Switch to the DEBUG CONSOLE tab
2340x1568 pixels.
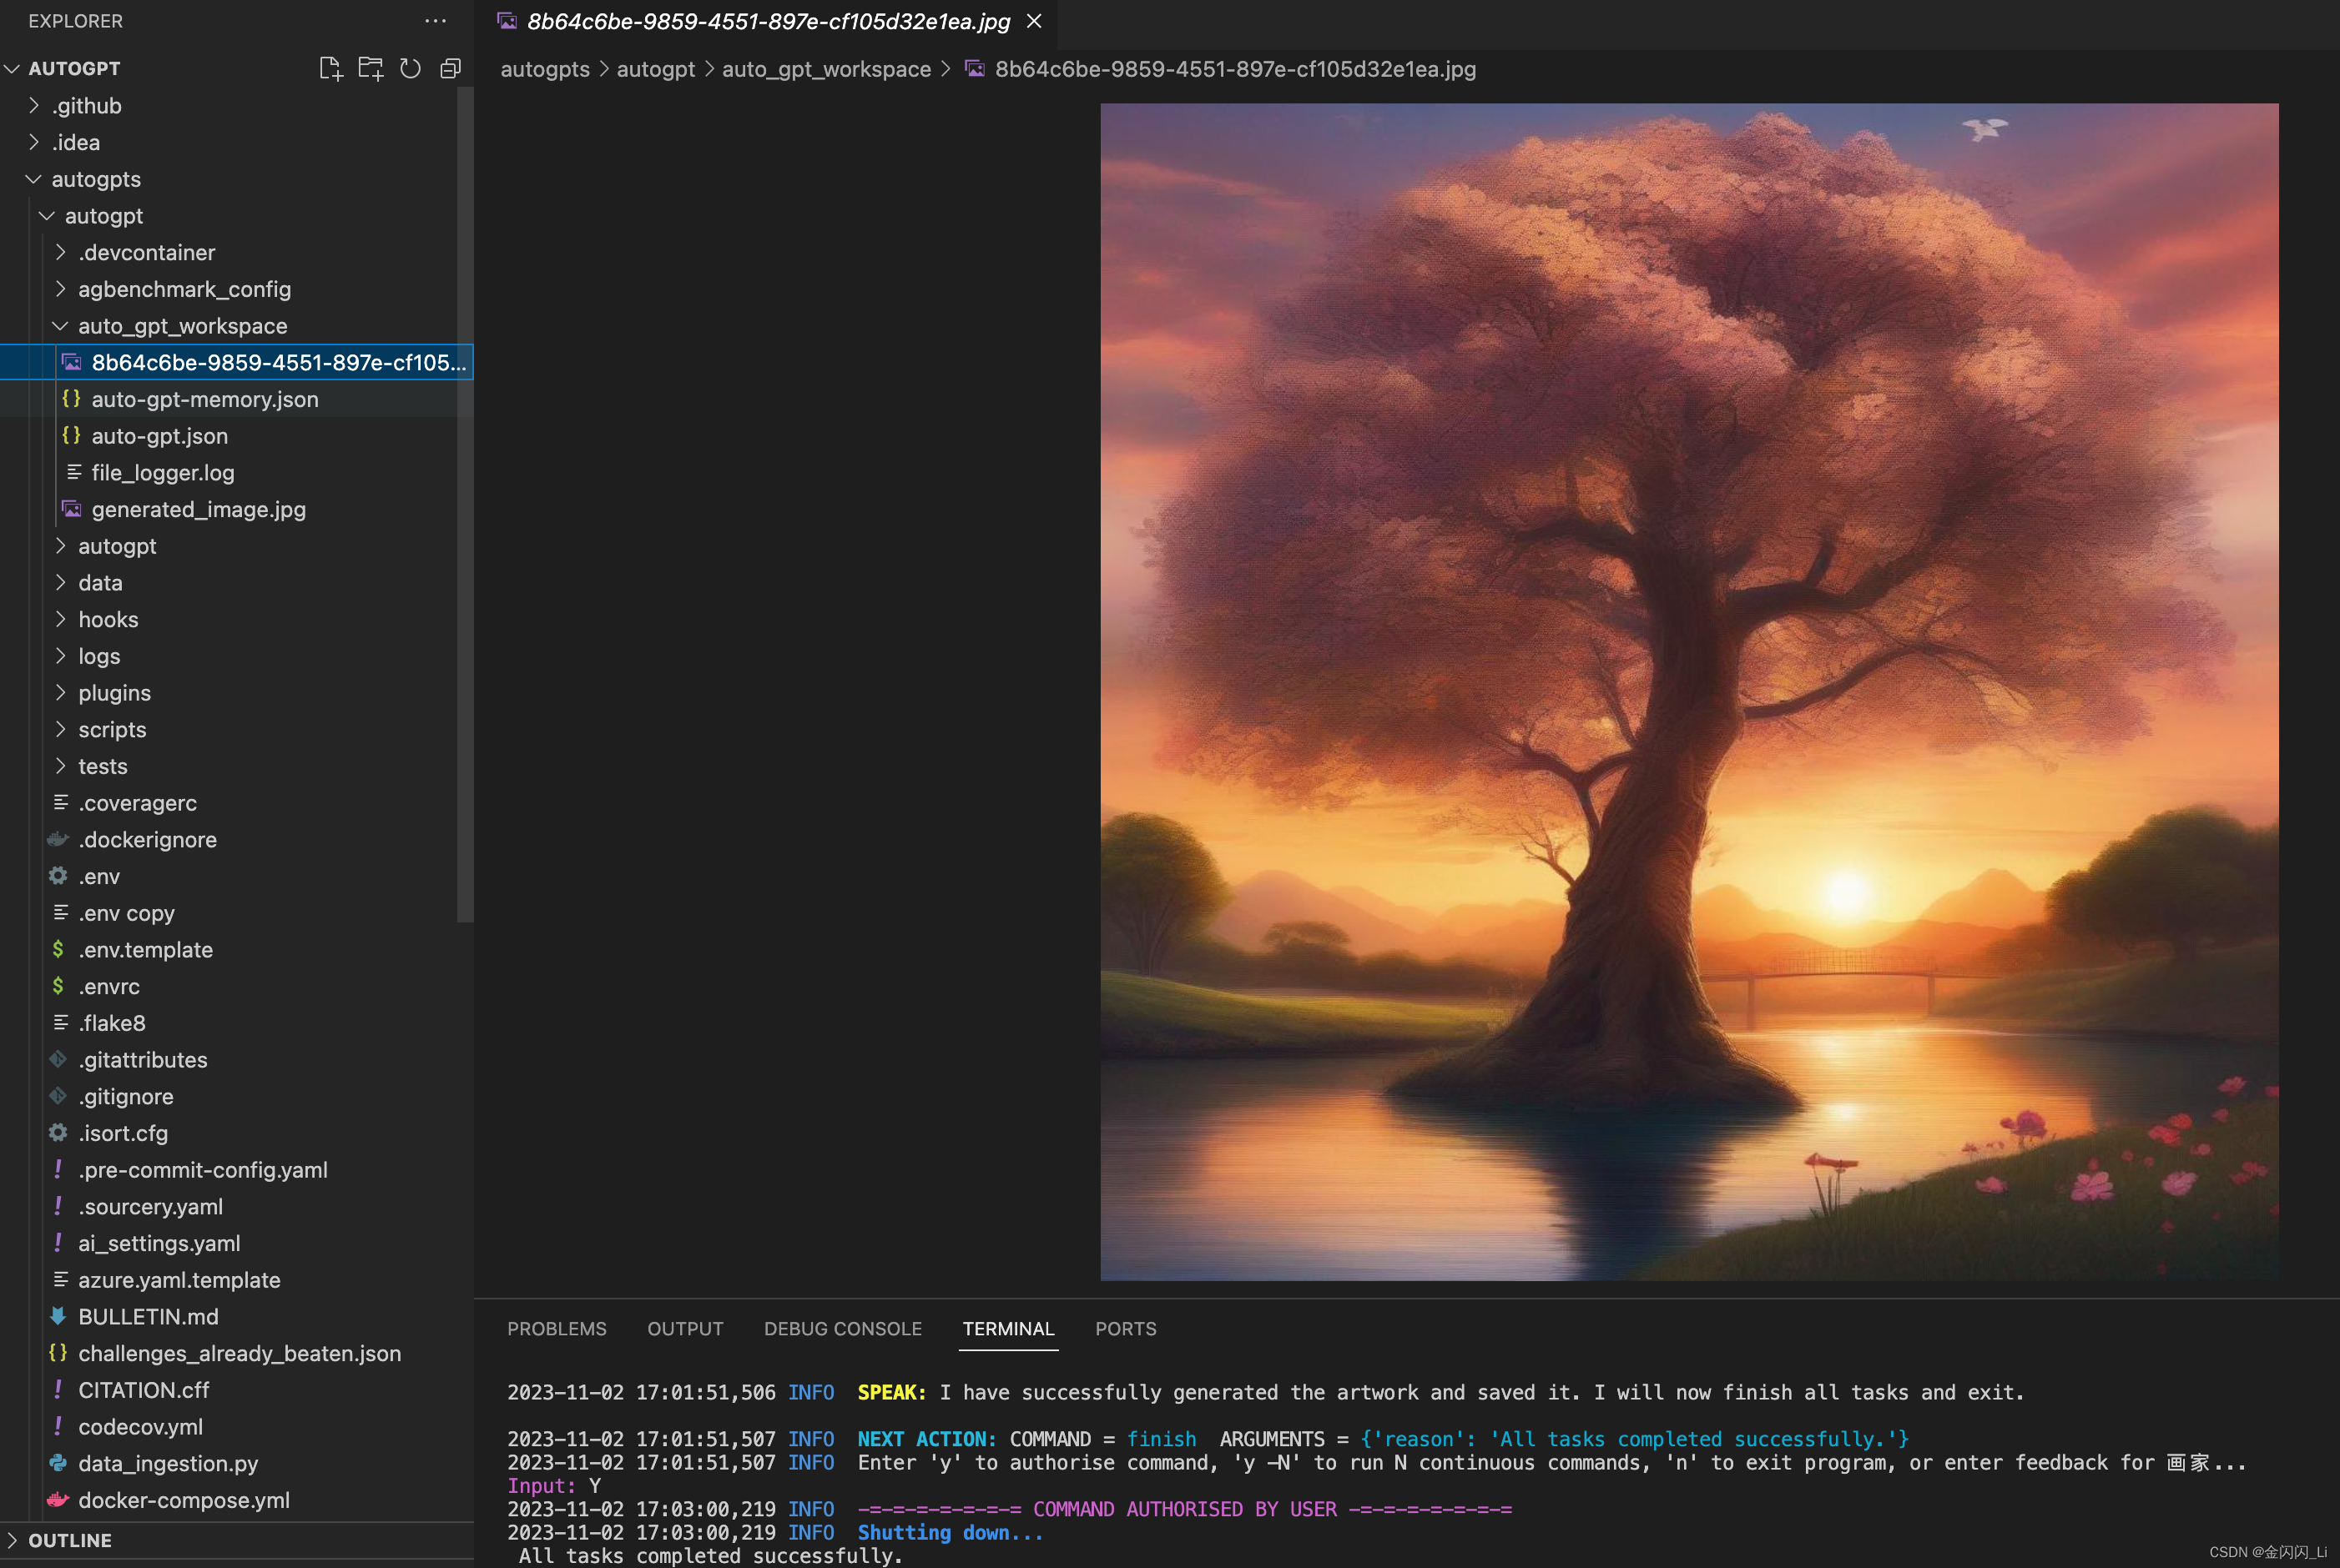tap(842, 1329)
